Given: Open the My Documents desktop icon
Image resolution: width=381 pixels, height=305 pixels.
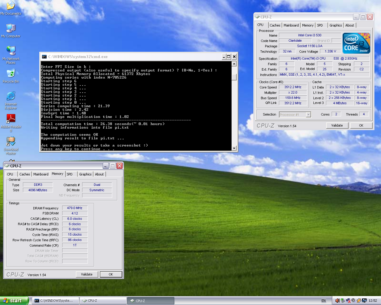Looking at the screenshot, I should click(11, 8).
